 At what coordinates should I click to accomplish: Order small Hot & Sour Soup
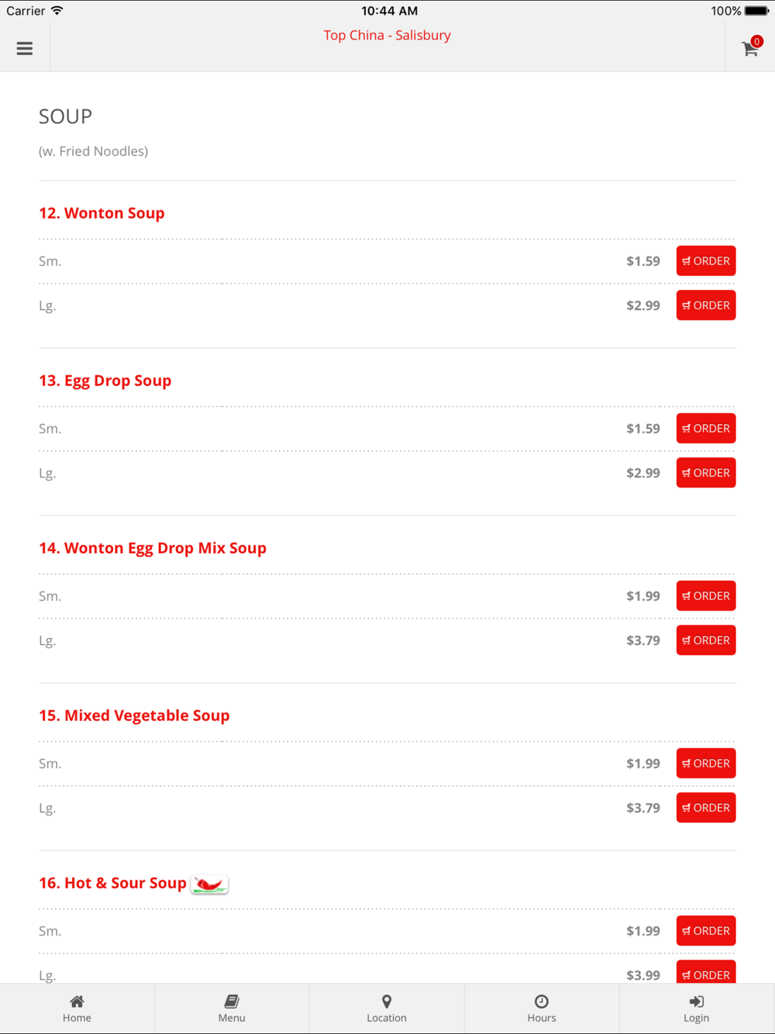coord(706,931)
